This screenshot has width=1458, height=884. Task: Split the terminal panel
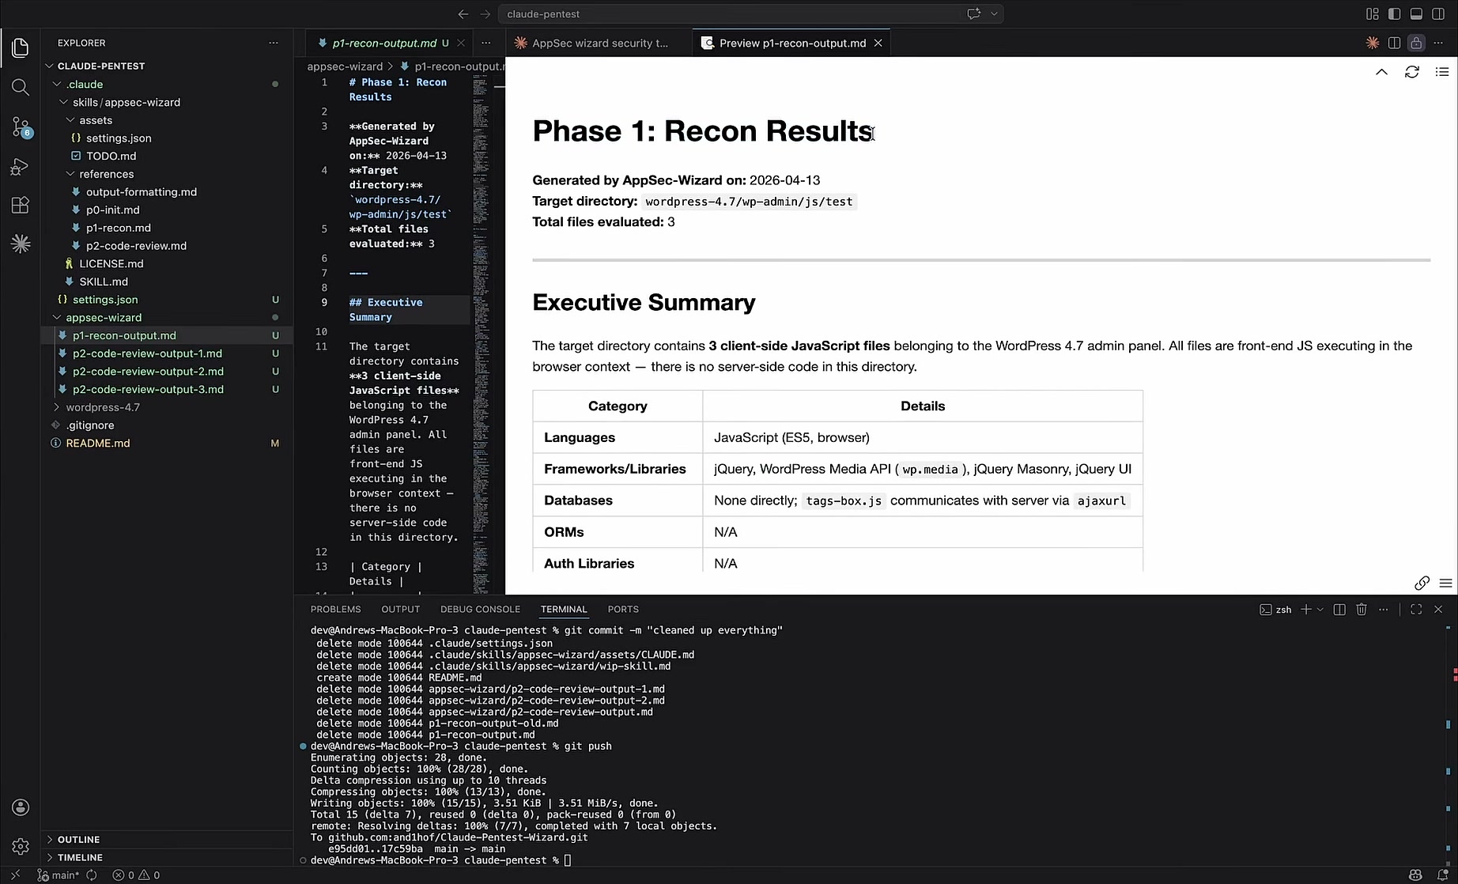coord(1339,610)
